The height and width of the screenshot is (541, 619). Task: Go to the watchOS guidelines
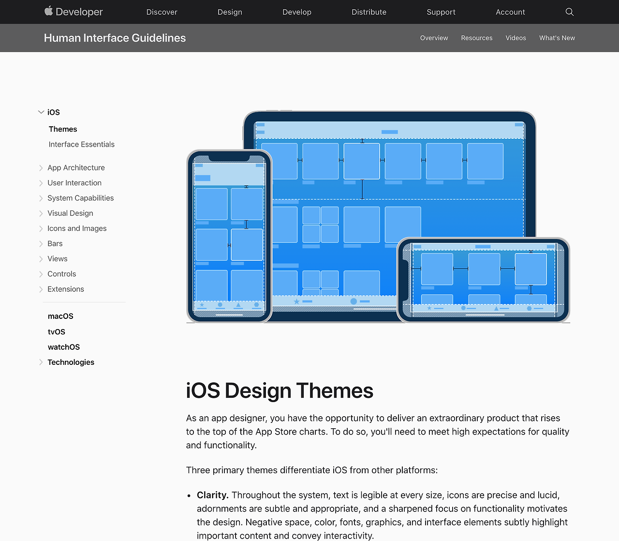[64, 347]
